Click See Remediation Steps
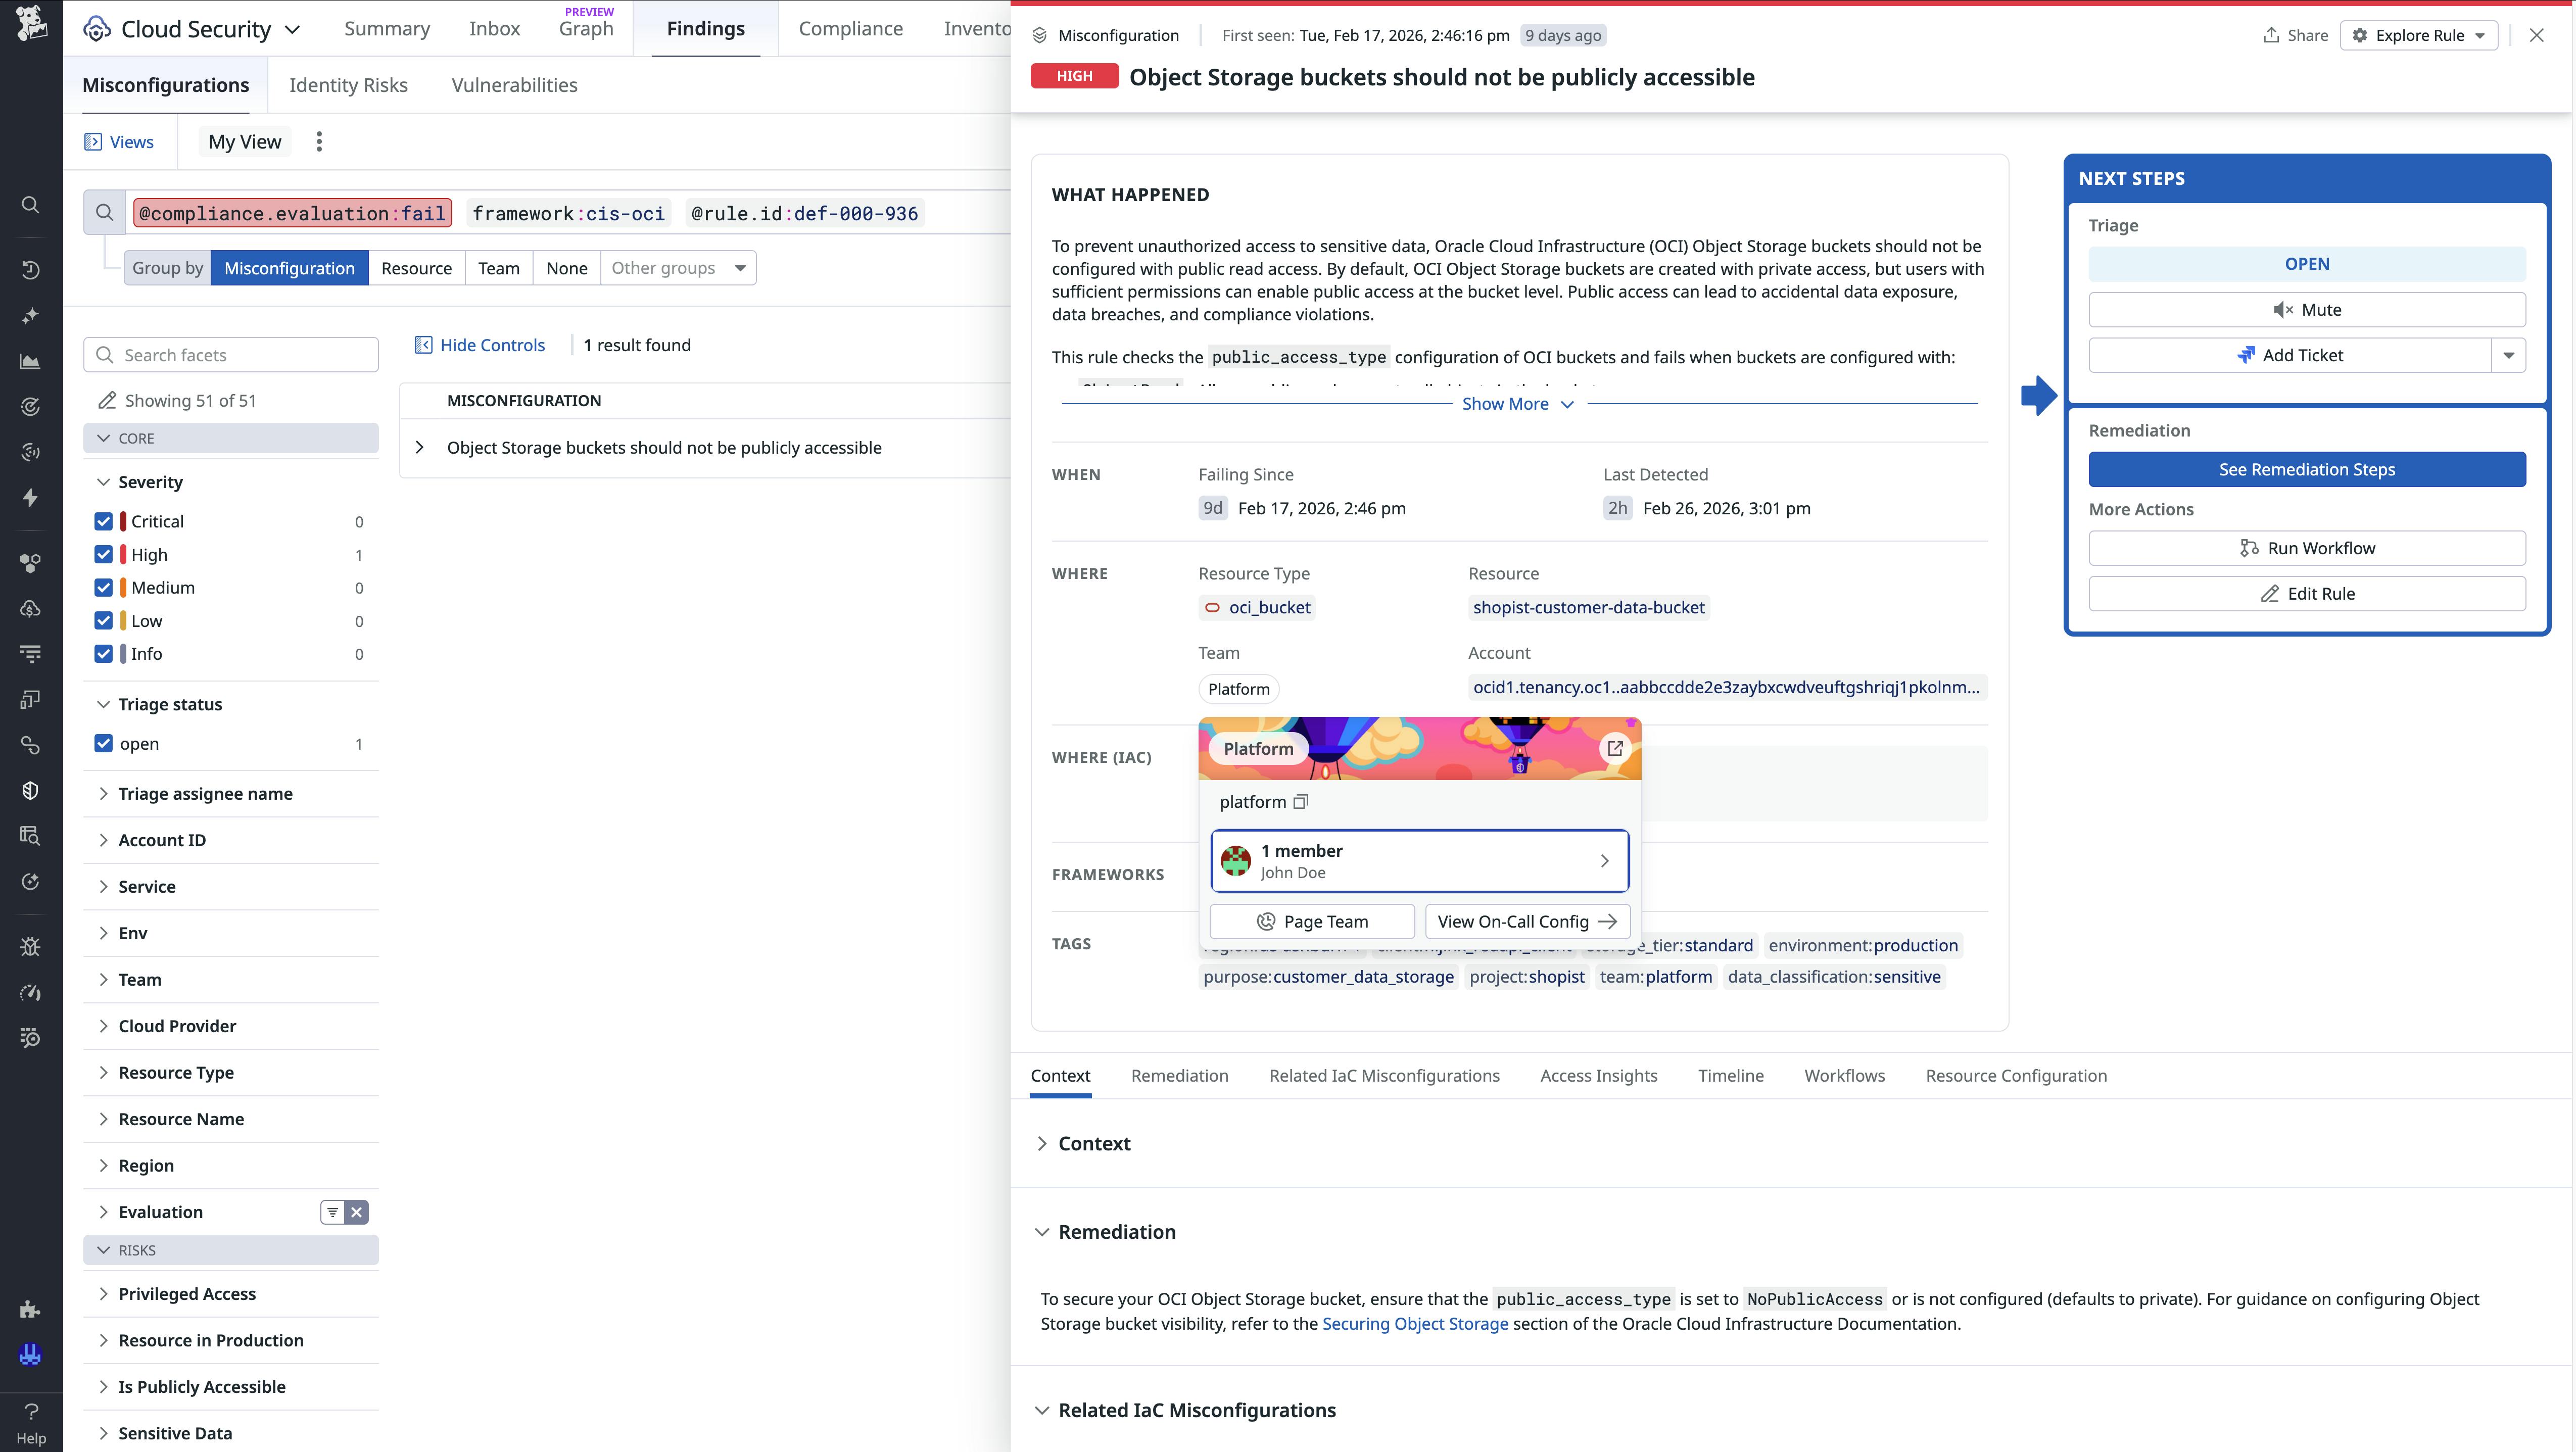The height and width of the screenshot is (1452, 2576). tap(2306, 469)
